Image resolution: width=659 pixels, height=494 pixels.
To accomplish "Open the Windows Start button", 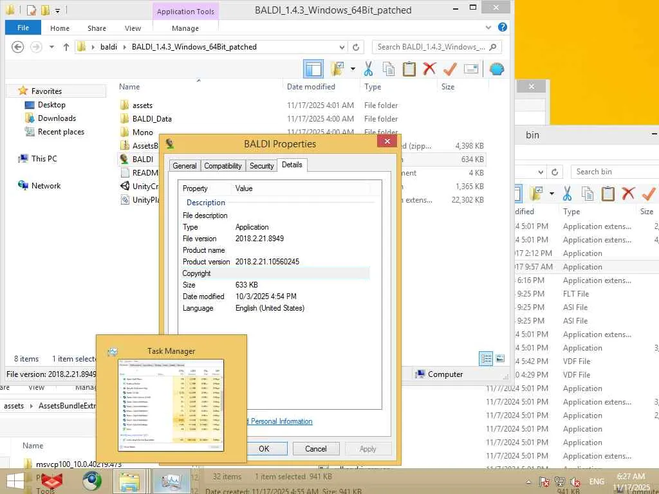I will pyautogui.click(x=15, y=481).
